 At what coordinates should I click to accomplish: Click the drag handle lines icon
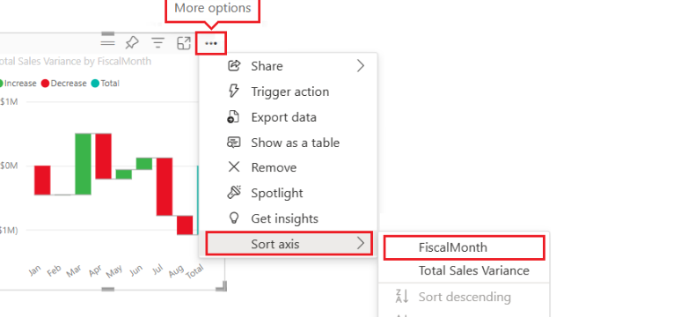coord(107,42)
